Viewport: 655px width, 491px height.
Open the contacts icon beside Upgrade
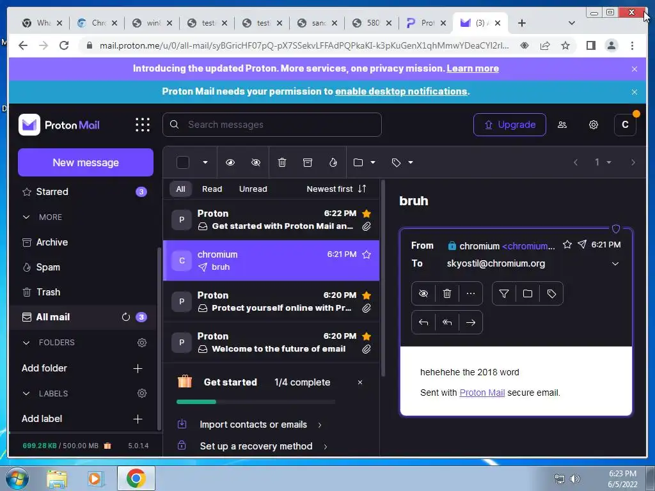(562, 125)
